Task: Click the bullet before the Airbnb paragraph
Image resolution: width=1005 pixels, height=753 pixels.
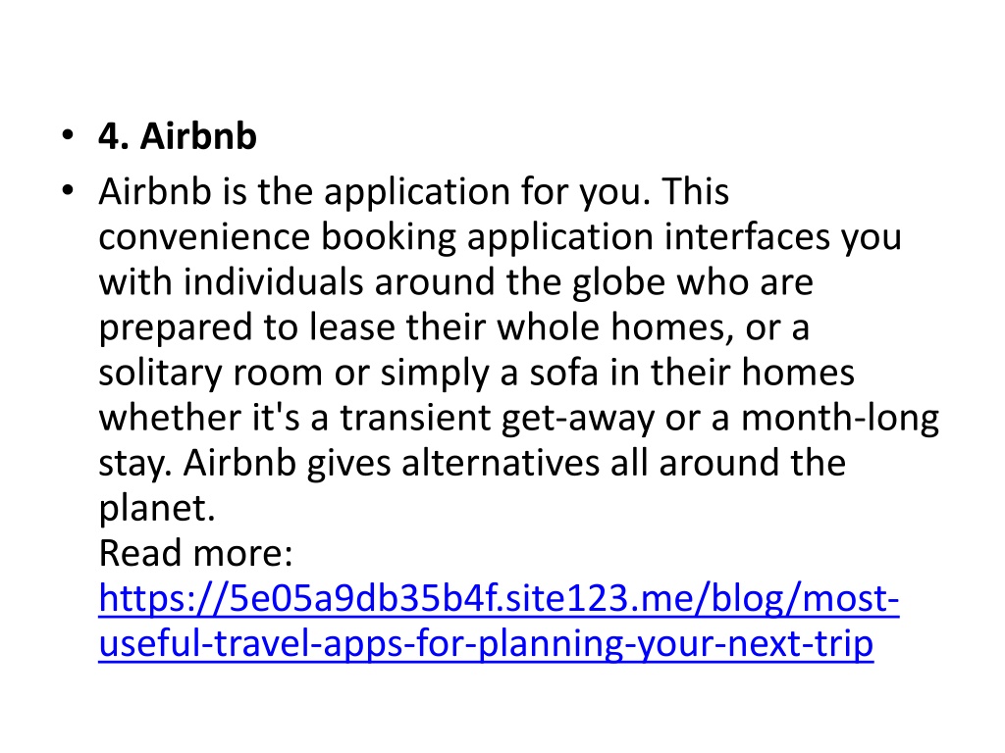Action: (68, 190)
